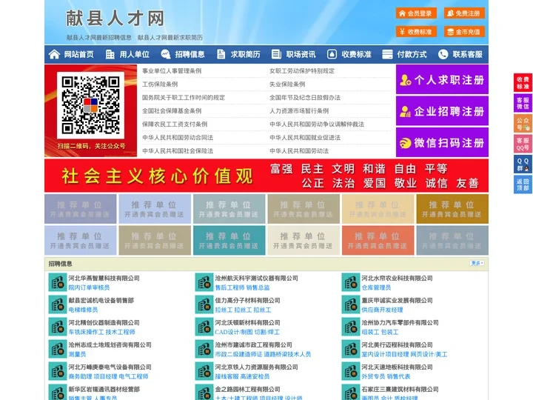Click company icon next to 重庆甲诚实业发展有限公司

click(x=350, y=304)
